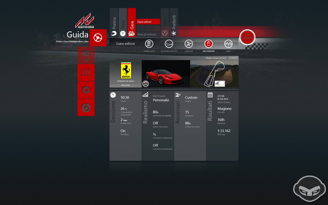Click the network icon under Online
Screen dimensions: 328x205
(165, 33)
